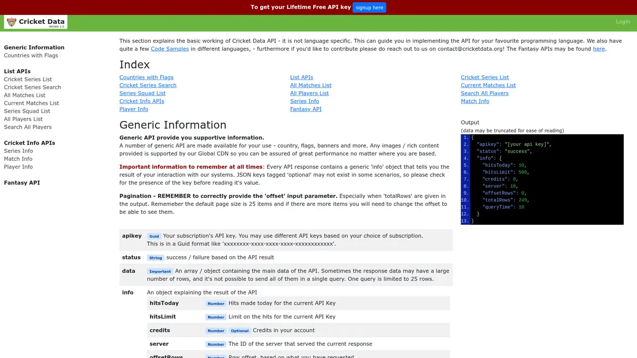Open List APIs index link
Viewport: 637px width, 358px height.
click(302, 77)
